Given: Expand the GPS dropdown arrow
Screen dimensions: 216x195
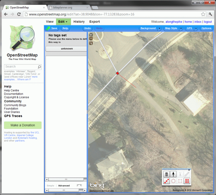Looking at the screenshot, I should tap(196, 28).
